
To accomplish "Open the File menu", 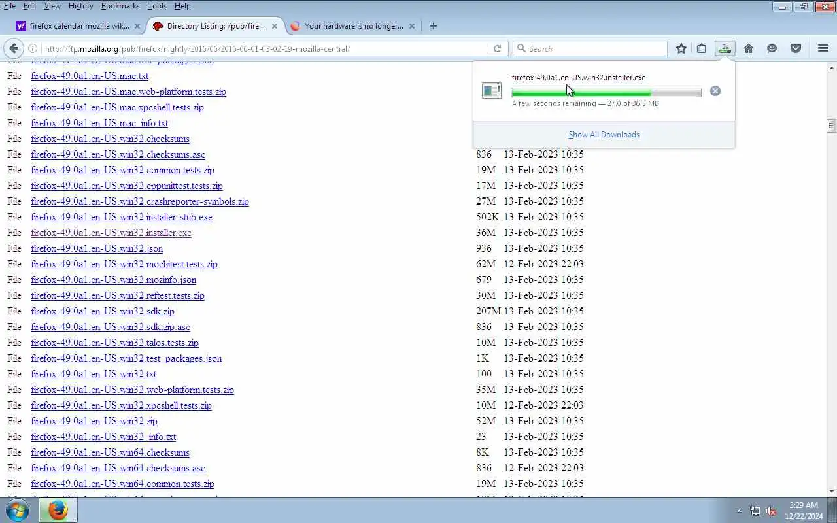I will coord(10,6).
